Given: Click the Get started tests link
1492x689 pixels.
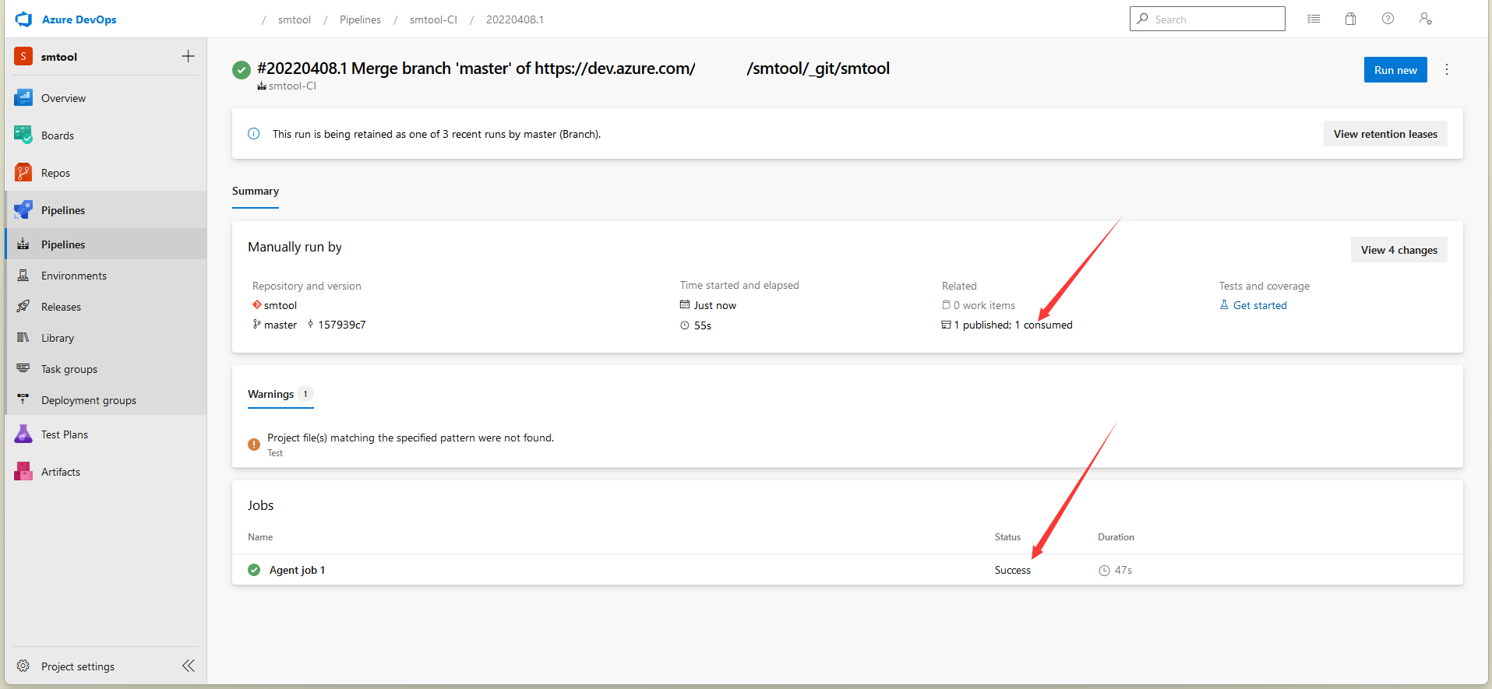Looking at the screenshot, I should click(1259, 306).
